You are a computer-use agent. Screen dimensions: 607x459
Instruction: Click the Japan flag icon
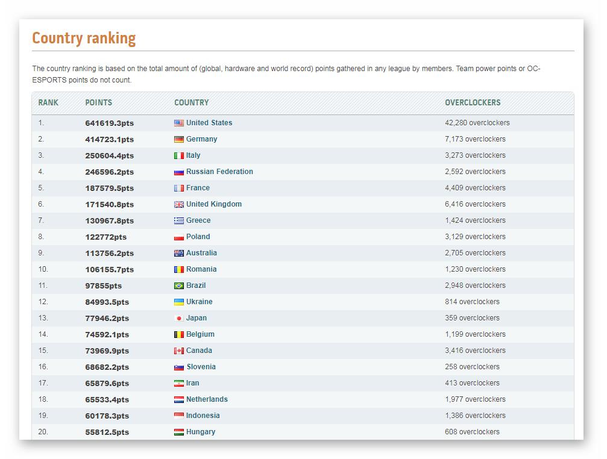[x=179, y=318]
